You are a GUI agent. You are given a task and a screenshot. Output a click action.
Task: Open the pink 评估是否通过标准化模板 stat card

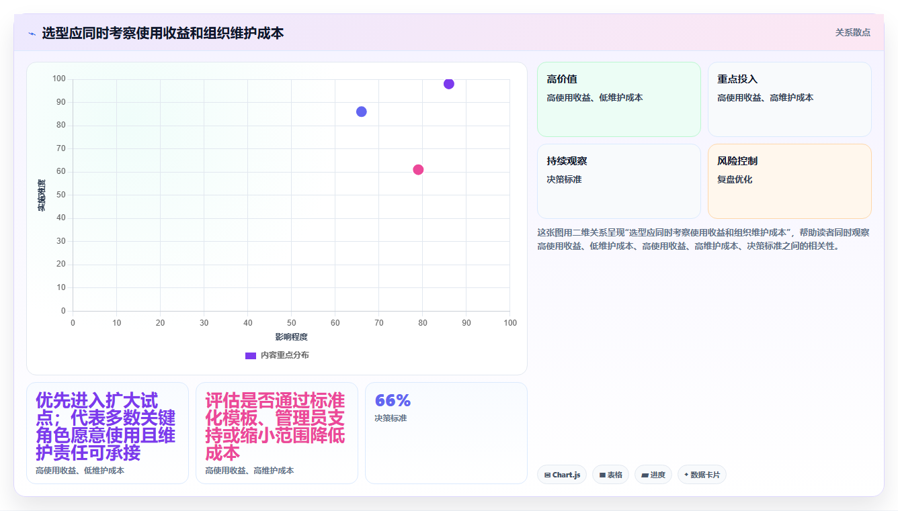[x=277, y=433]
